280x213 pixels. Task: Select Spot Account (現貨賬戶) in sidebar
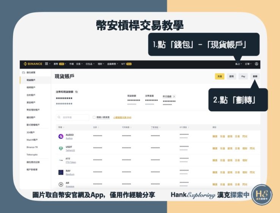pos(31,80)
